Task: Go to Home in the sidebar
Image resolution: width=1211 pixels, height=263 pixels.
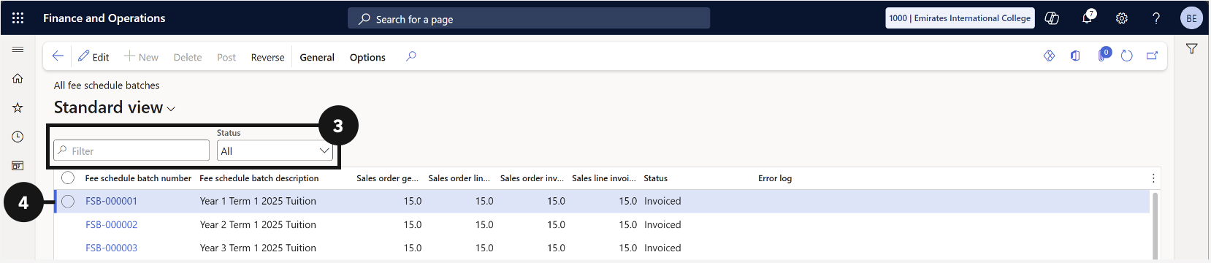Action: click(18, 78)
